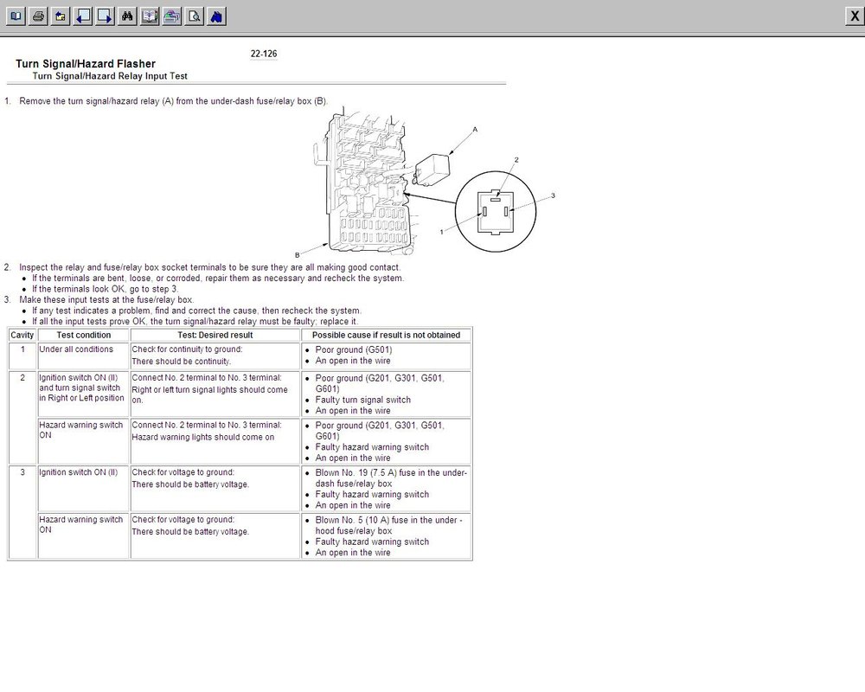Click the Possible cause column header
Image resolution: width=865 pixels, height=692 pixels.
pos(386,335)
